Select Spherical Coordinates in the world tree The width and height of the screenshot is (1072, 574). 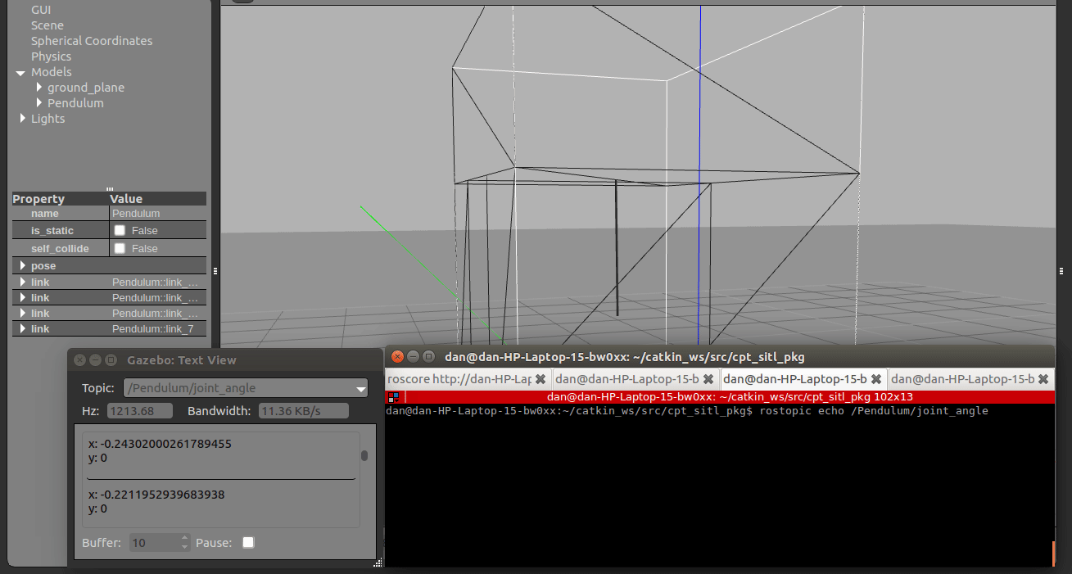[92, 41]
